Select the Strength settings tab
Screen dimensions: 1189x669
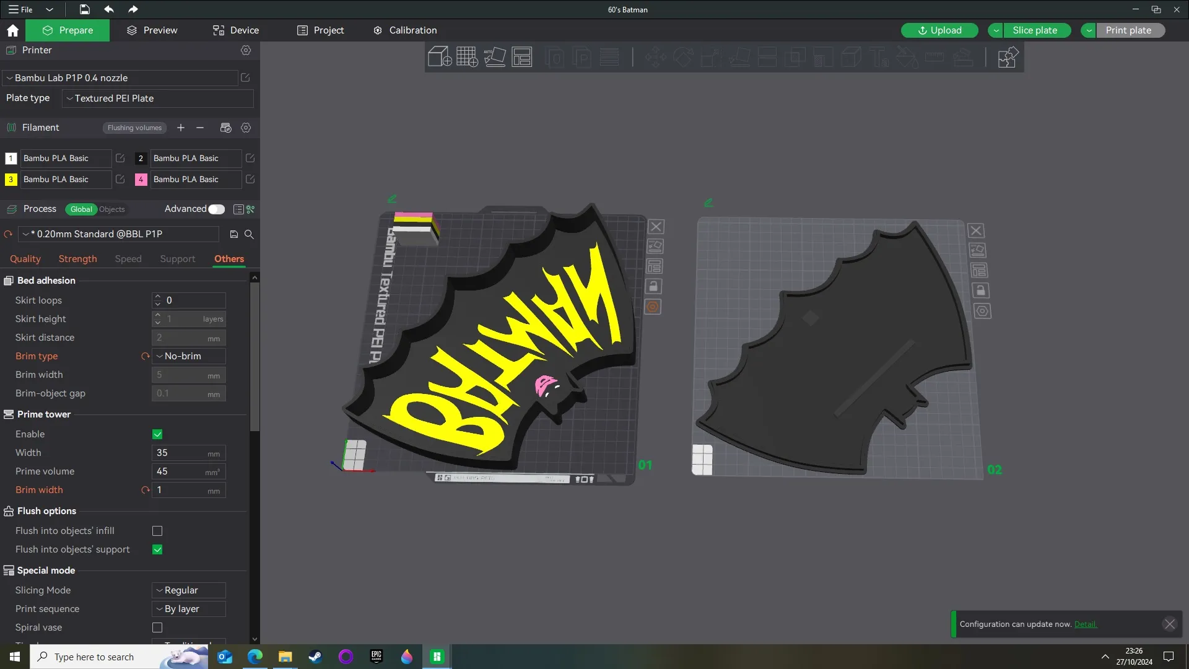click(78, 259)
